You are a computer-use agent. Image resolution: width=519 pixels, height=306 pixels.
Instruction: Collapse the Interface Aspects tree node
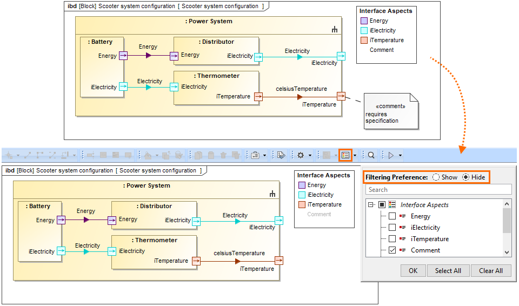click(x=371, y=205)
